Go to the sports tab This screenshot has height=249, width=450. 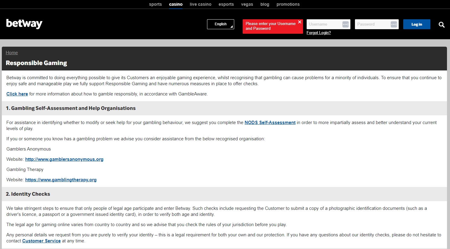[155, 4]
